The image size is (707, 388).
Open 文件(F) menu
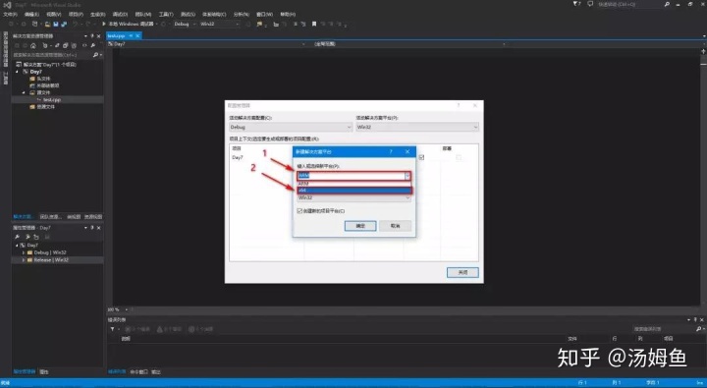click(11, 15)
